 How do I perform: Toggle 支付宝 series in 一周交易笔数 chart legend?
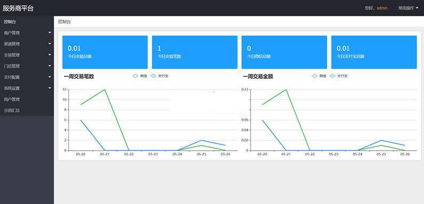tap(159, 76)
